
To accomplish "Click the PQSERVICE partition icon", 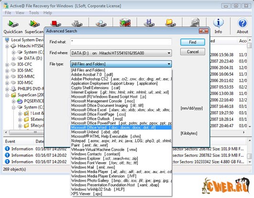I will click(20, 101).
